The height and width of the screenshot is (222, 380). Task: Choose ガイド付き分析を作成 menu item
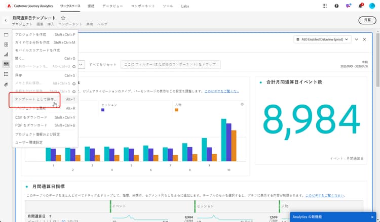coord(45,42)
